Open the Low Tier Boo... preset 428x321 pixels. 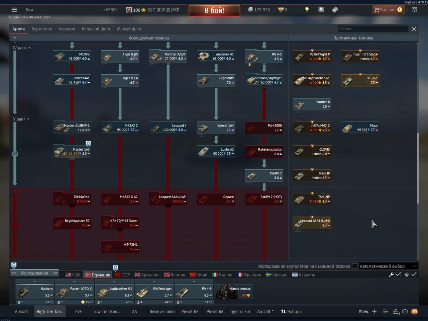[x=106, y=311]
